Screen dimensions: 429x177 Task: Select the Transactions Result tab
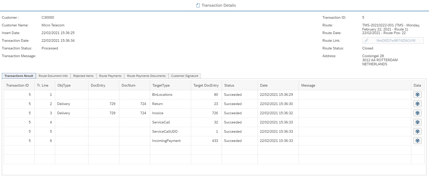pyautogui.click(x=19, y=76)
